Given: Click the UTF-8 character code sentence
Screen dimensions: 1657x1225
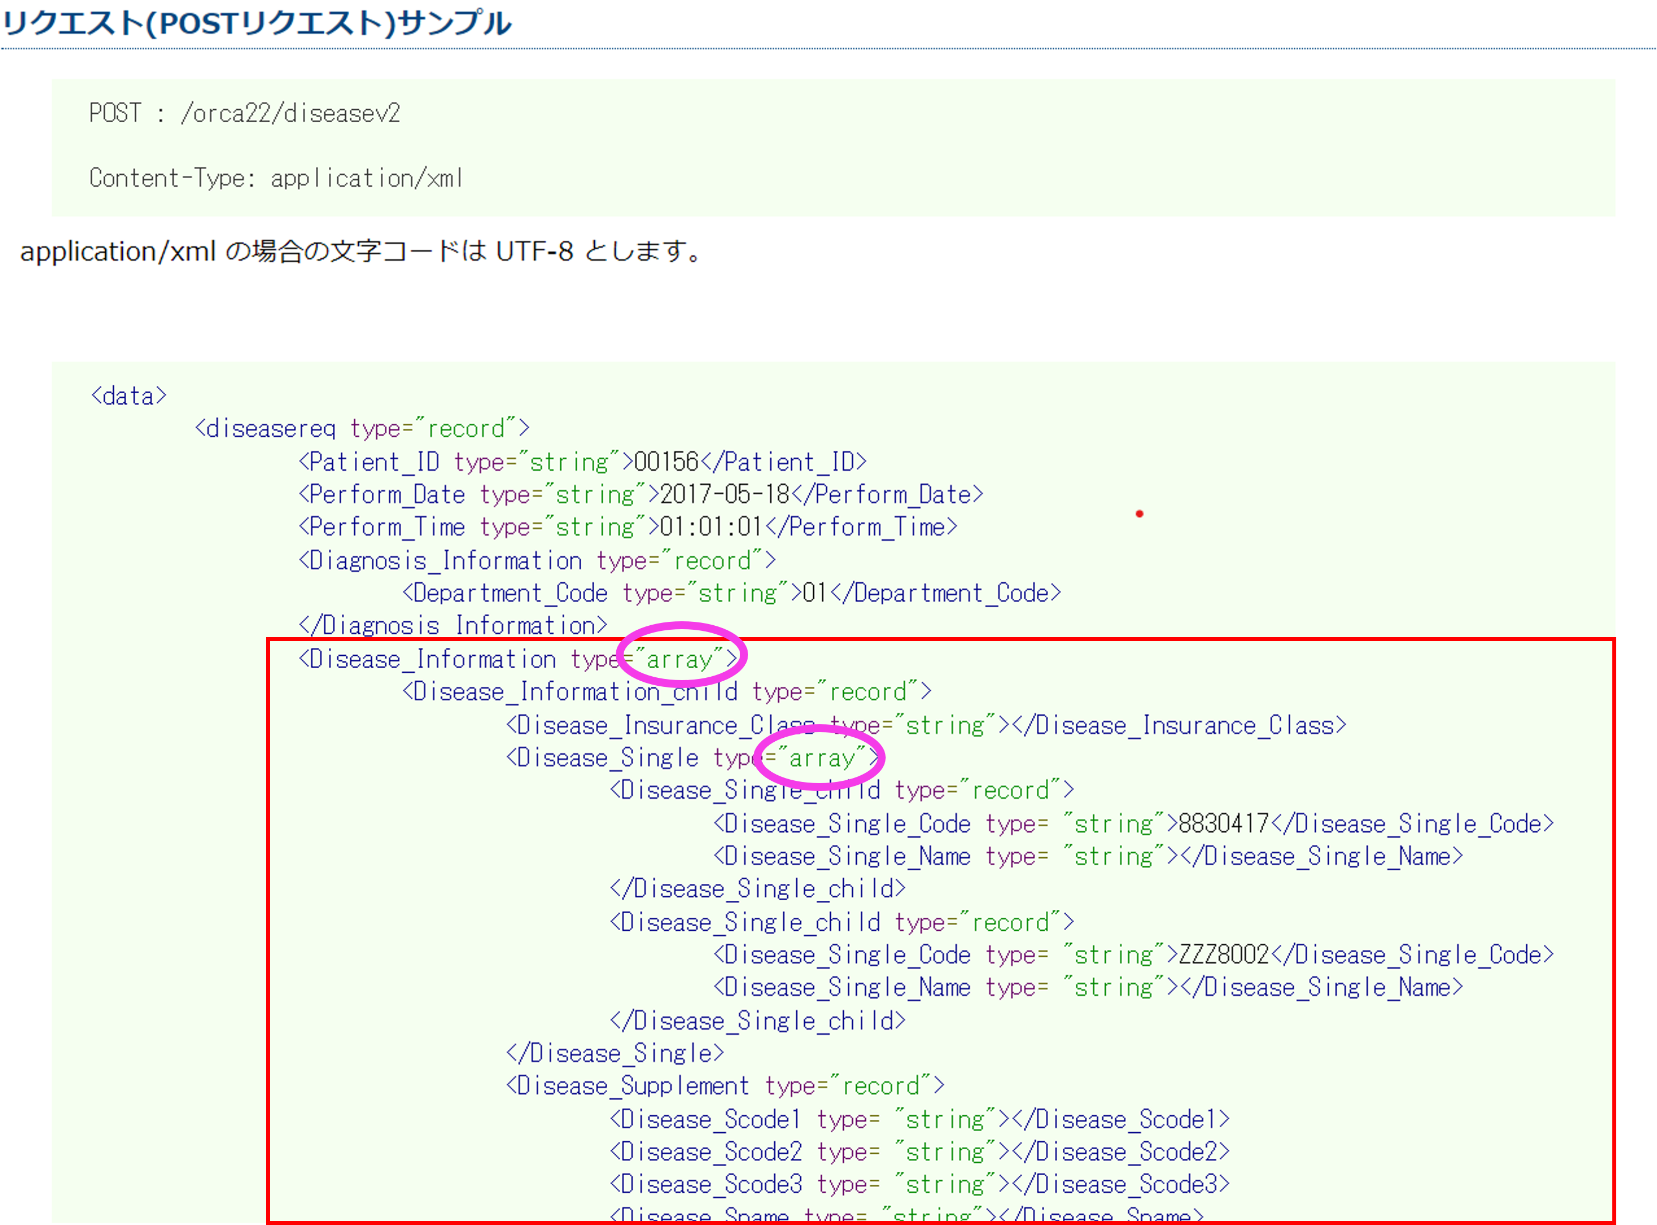Looking at the screenshot, I should click(x=361, y=251).
